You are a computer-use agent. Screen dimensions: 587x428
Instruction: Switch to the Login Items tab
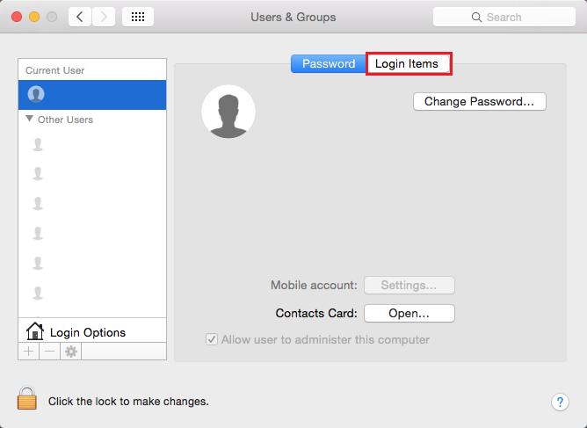[408, 63]
